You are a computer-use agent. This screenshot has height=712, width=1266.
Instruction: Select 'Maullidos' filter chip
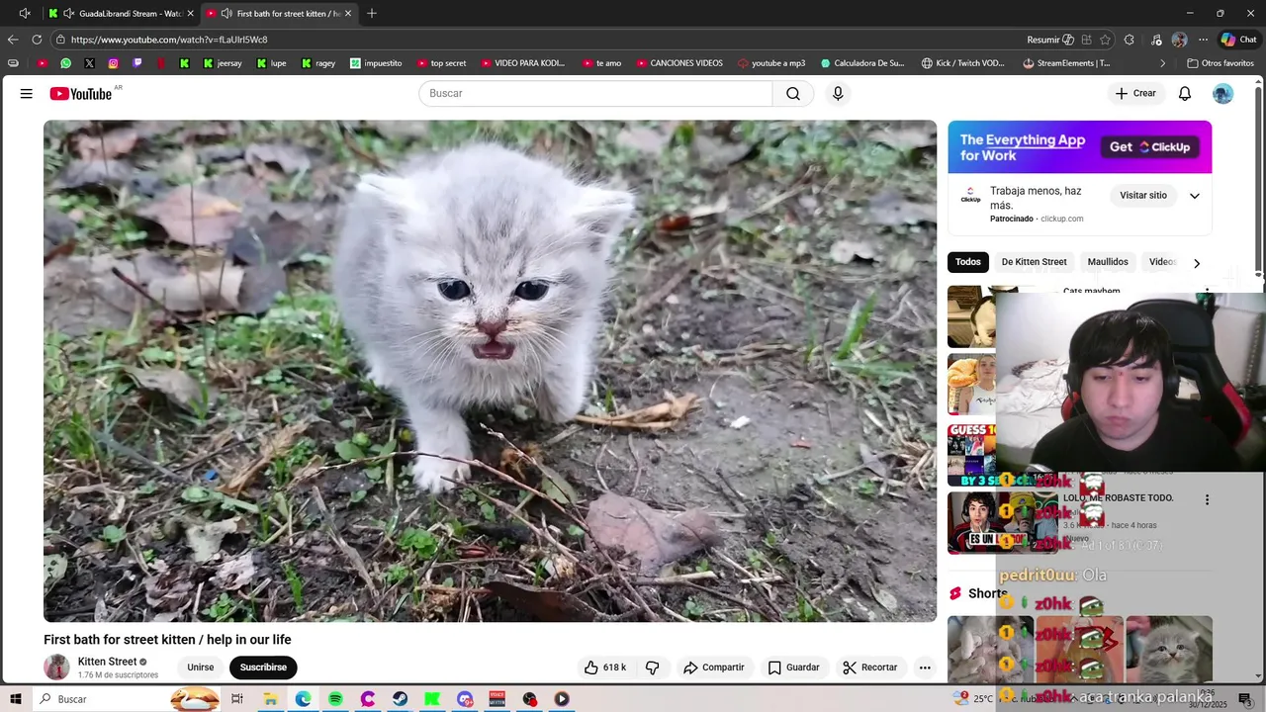(1108, 262)
